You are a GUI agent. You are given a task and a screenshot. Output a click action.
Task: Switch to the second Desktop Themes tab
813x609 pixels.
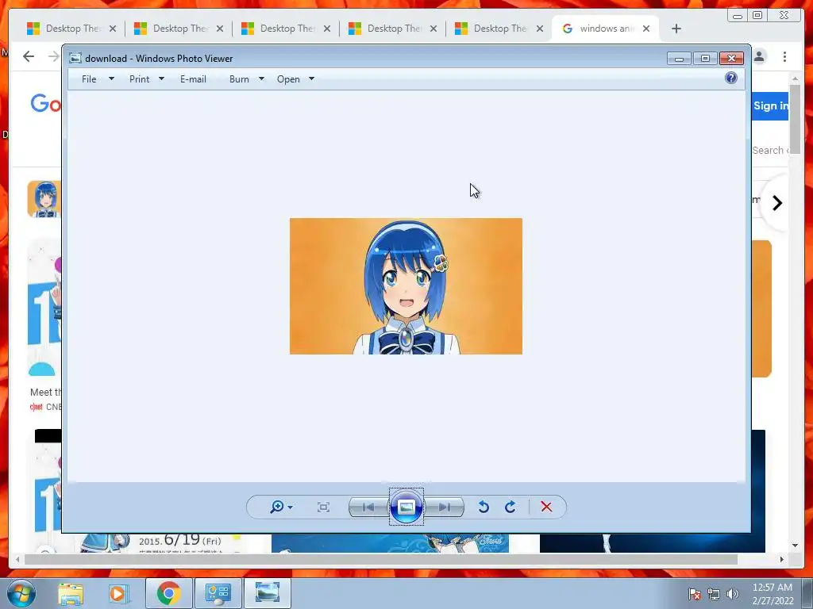pos(178,29)
